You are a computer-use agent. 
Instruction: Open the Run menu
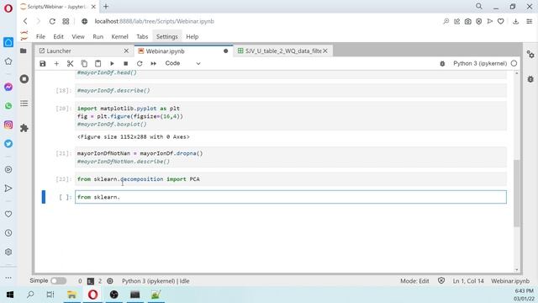pos(98,36)
